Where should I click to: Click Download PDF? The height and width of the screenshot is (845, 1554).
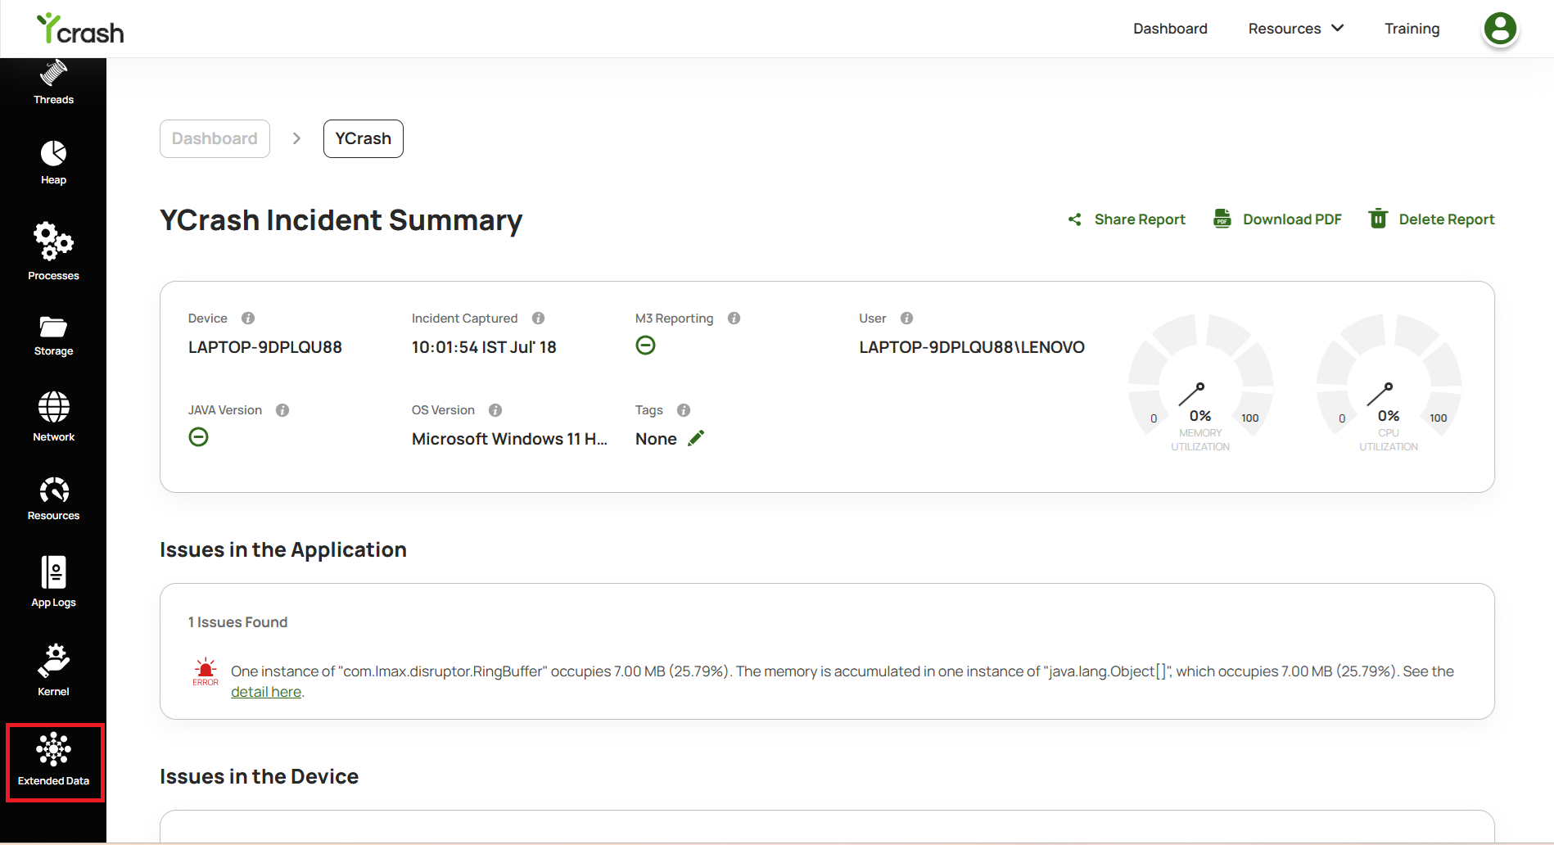1277,219
